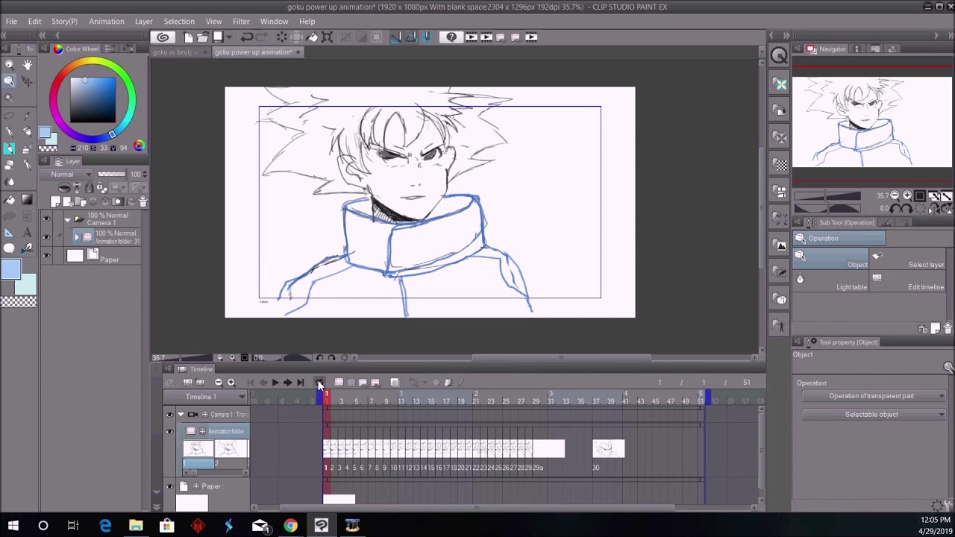This screenshot has height=537, width=955.
Task: Open Google Chrome from the taskbar
Action: click(291, 526)
